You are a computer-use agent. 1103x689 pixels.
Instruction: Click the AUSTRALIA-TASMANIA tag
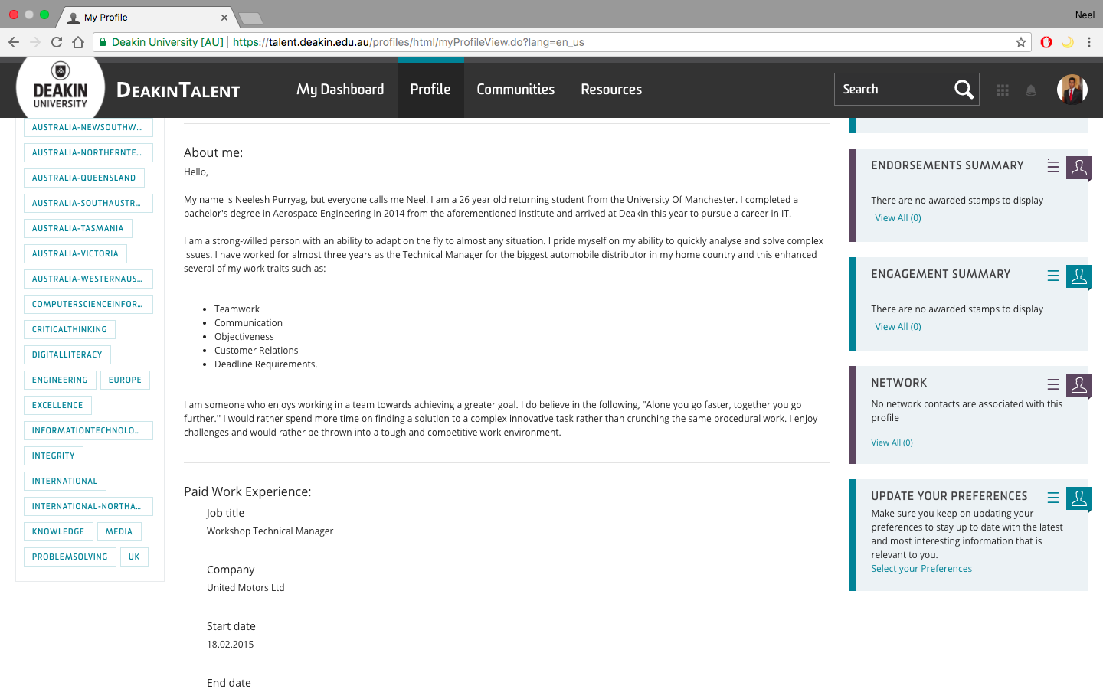coord(78,228)
